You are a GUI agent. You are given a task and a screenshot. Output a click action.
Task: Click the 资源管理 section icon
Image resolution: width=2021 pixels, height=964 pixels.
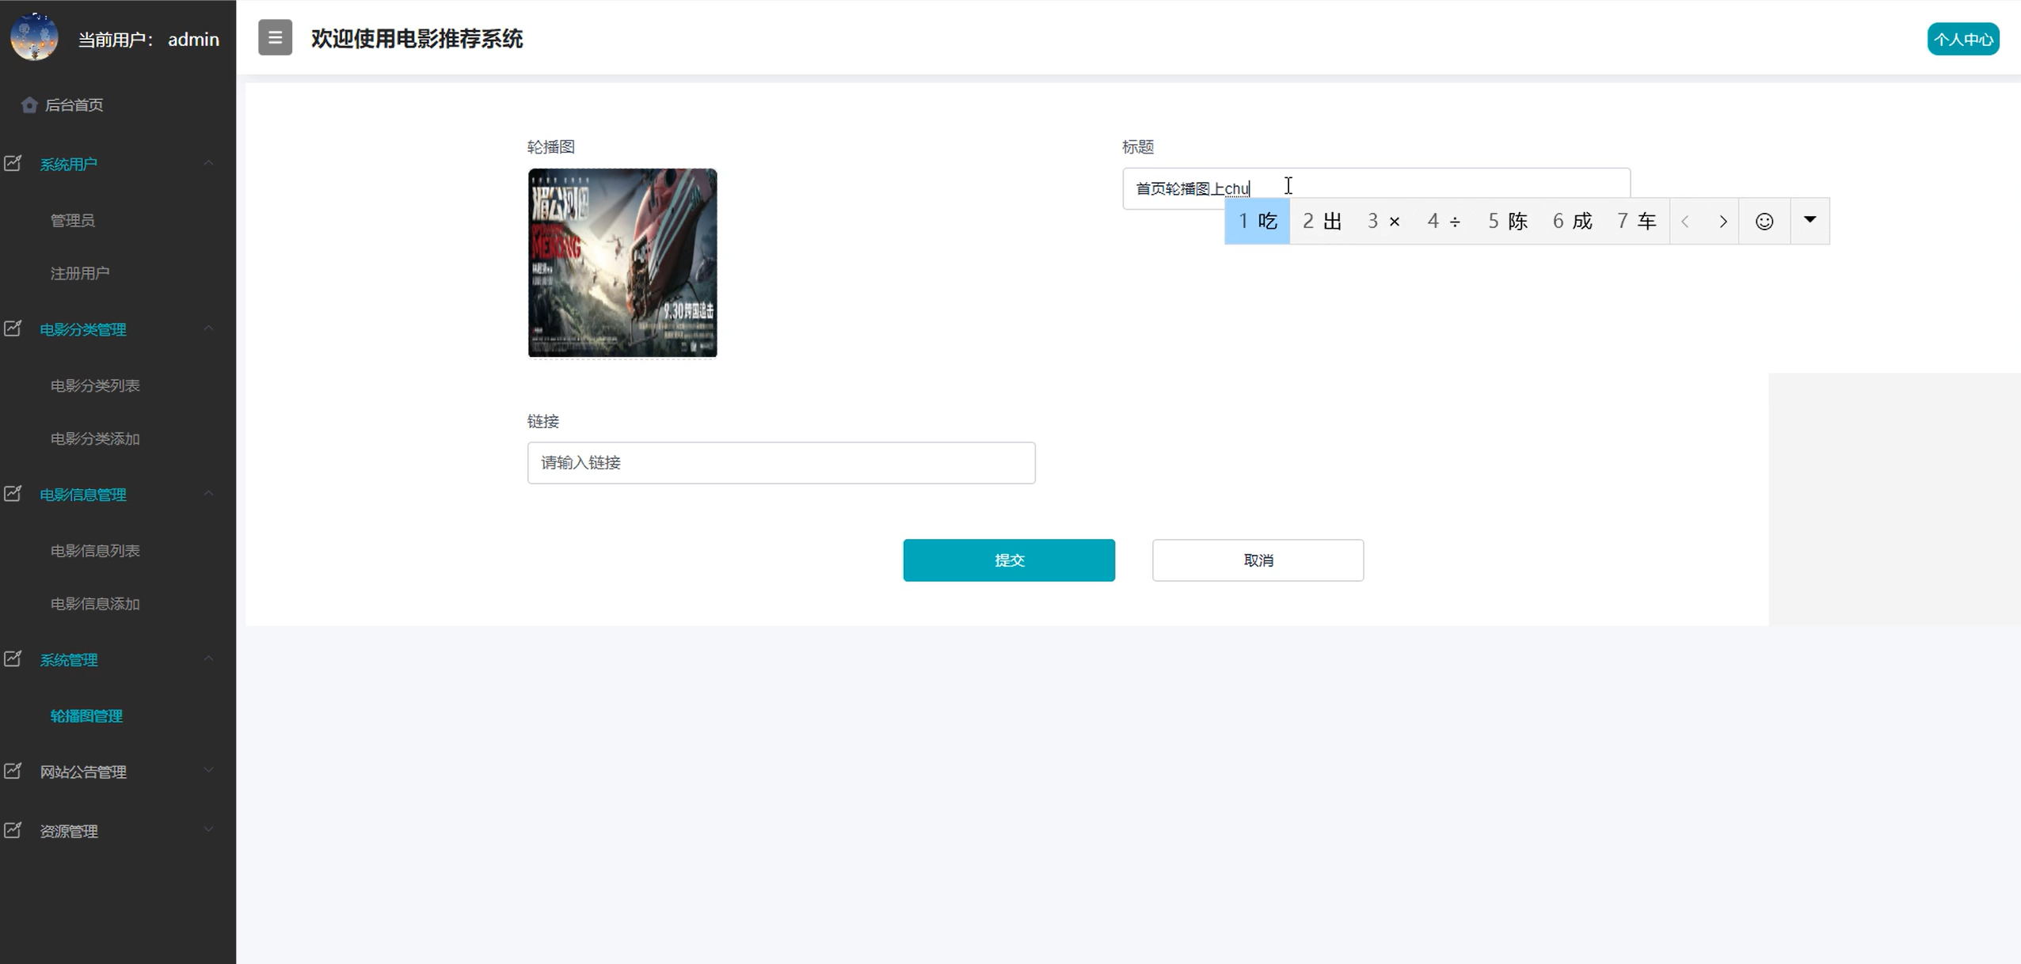coord(13,830)
